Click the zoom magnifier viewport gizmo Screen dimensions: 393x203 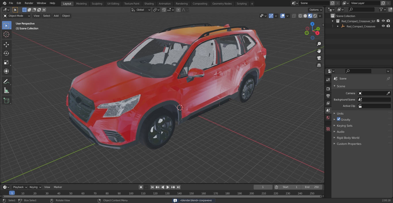point(319,44)
